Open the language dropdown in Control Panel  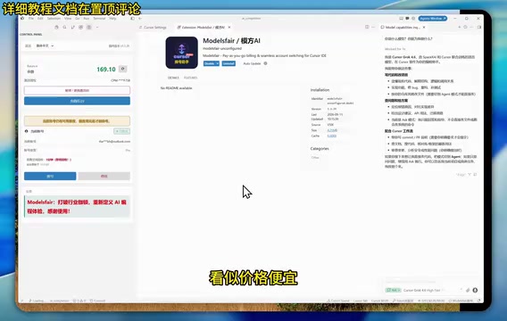pos(45,45)
